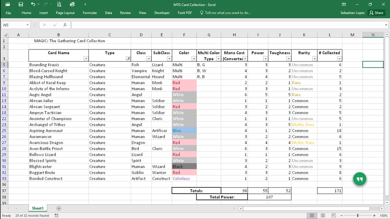Open Customize Quick Access Toolbar arrow

(85, 4)
